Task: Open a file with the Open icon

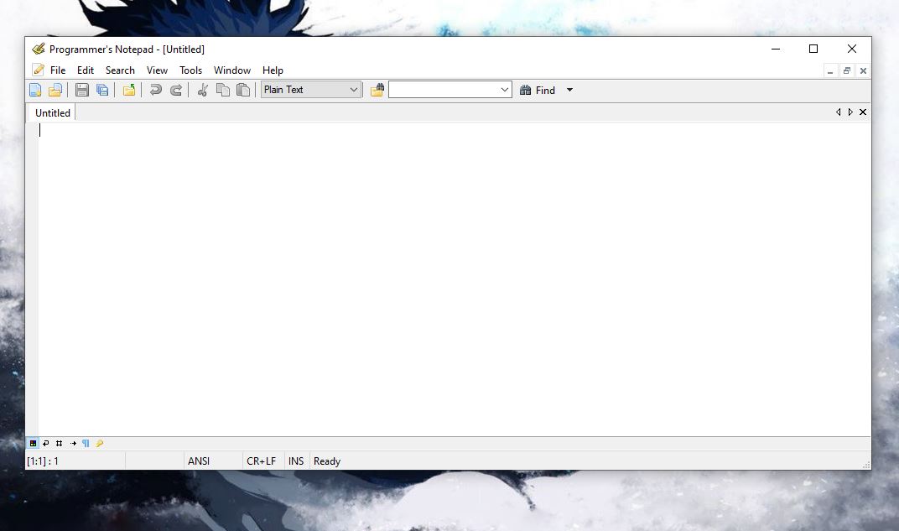Action: (55, 90)
